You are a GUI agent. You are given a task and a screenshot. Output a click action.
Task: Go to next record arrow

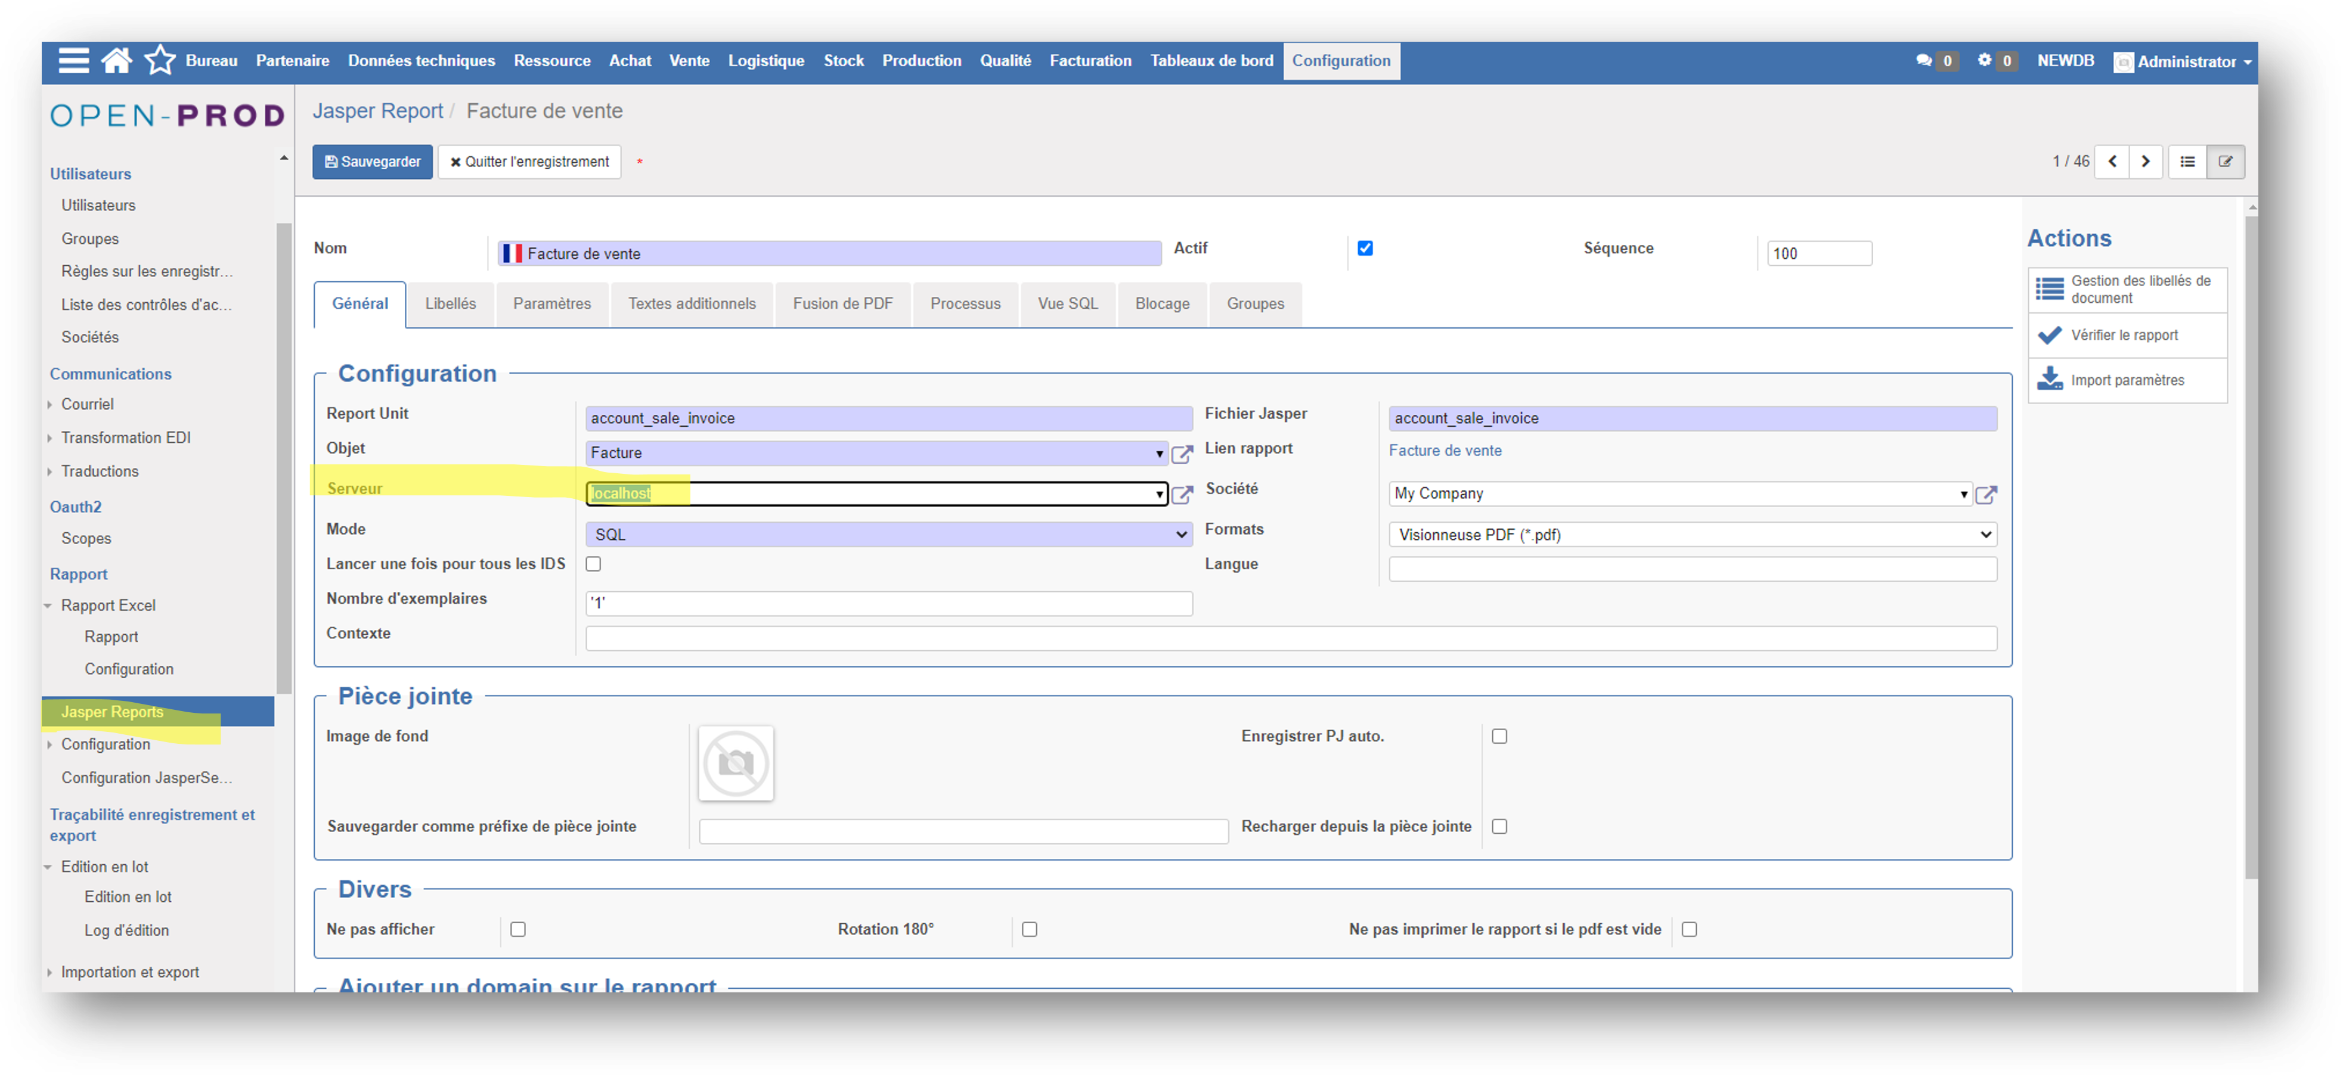coord(2144,161)
